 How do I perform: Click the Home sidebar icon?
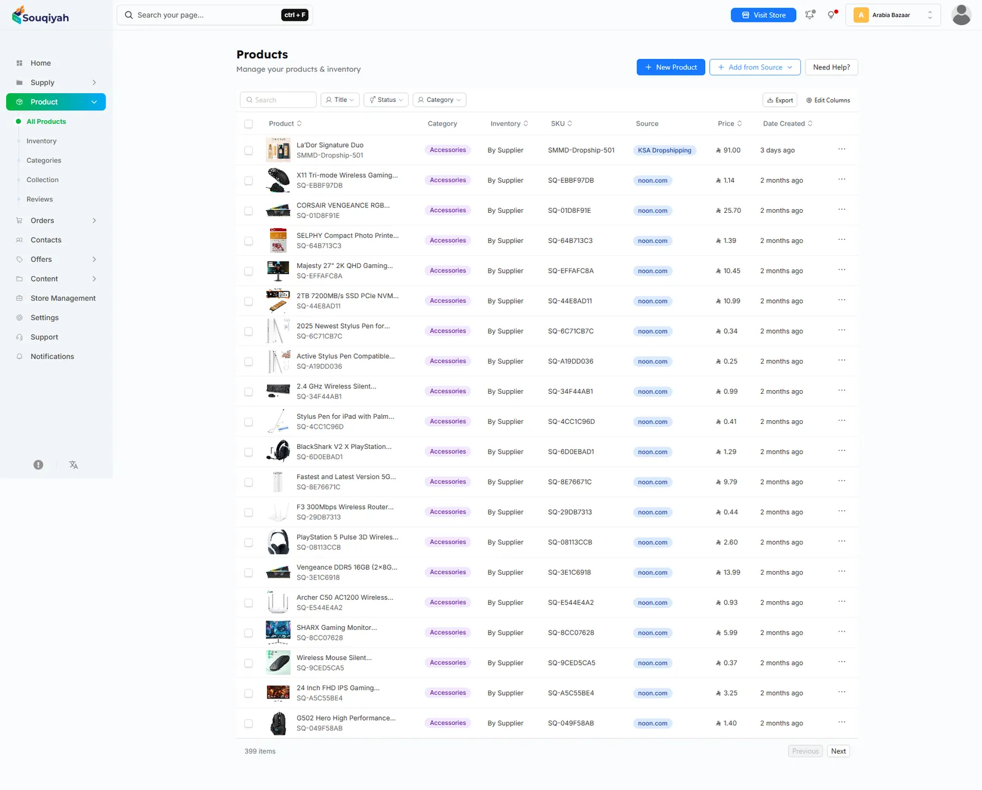point(19,63)
